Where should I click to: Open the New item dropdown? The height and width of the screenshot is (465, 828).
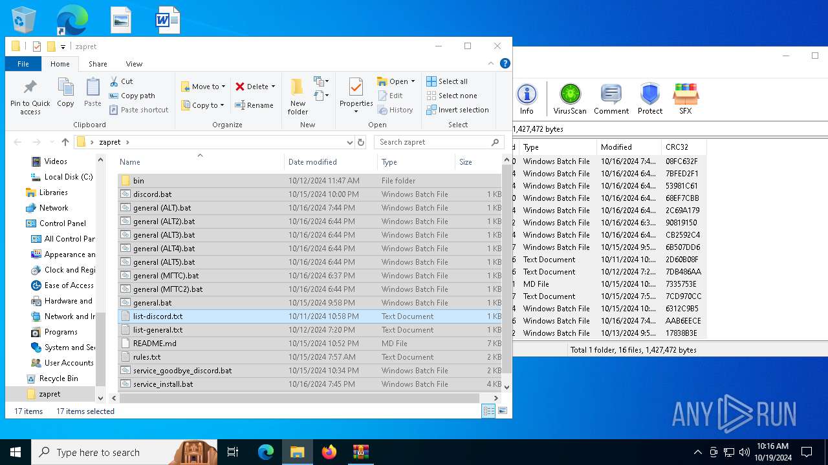pos(321,81)
